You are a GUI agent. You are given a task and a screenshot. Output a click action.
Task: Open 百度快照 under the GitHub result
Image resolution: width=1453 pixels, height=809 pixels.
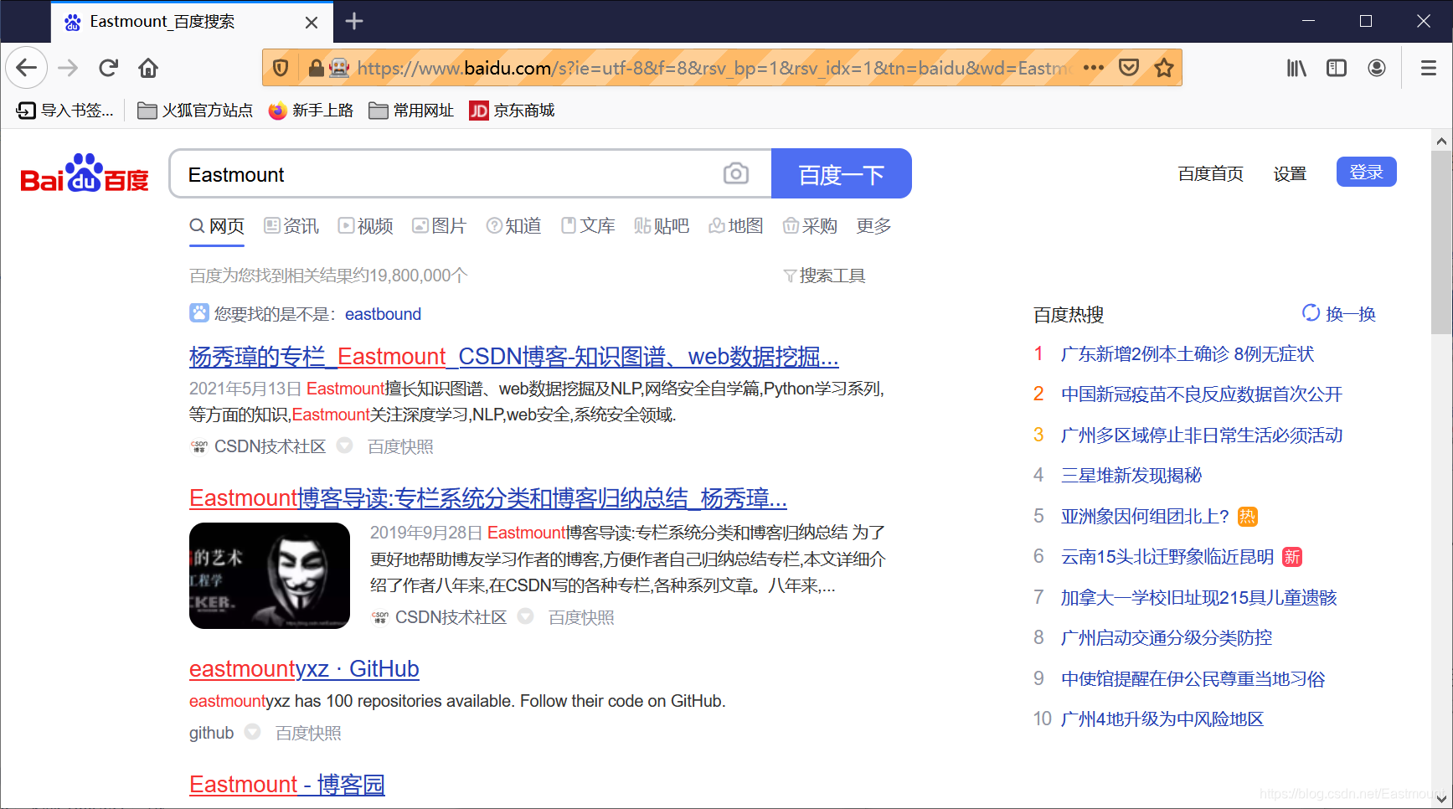308,733
